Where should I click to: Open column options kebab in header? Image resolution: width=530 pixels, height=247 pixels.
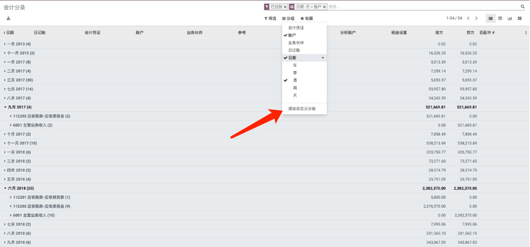(525, 32)
